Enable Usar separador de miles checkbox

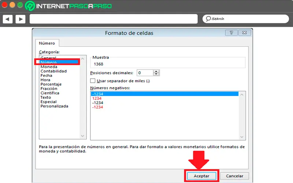click(93, 81)
